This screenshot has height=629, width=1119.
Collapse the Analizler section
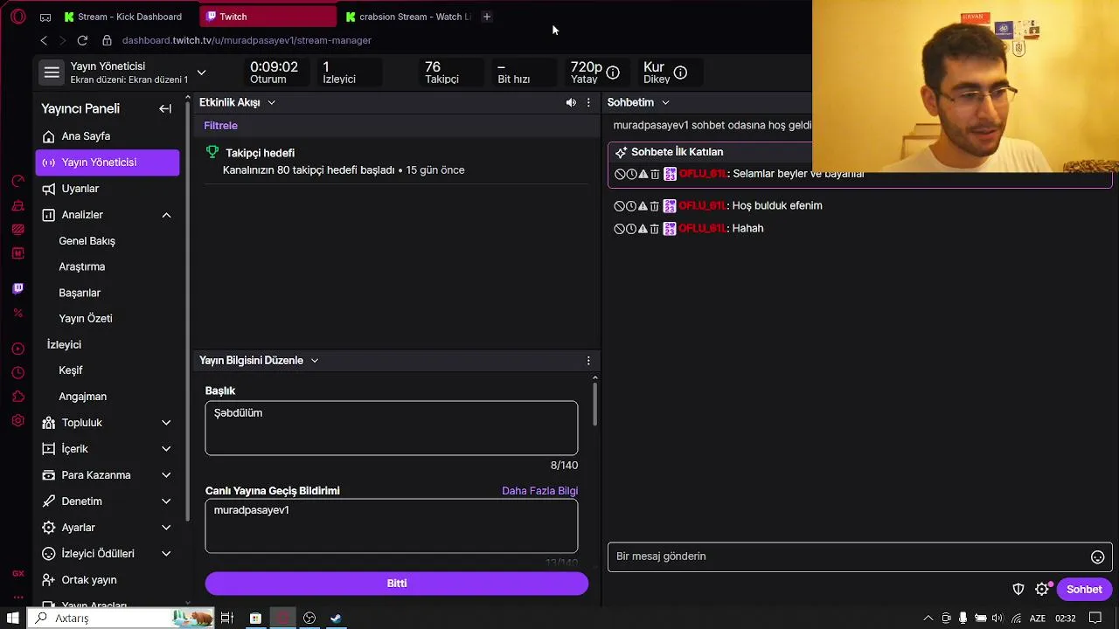[166, 215]
